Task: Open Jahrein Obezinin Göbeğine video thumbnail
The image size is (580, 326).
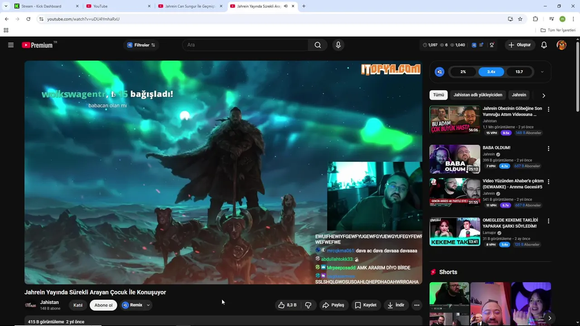Action: click(x=454, y=120)
